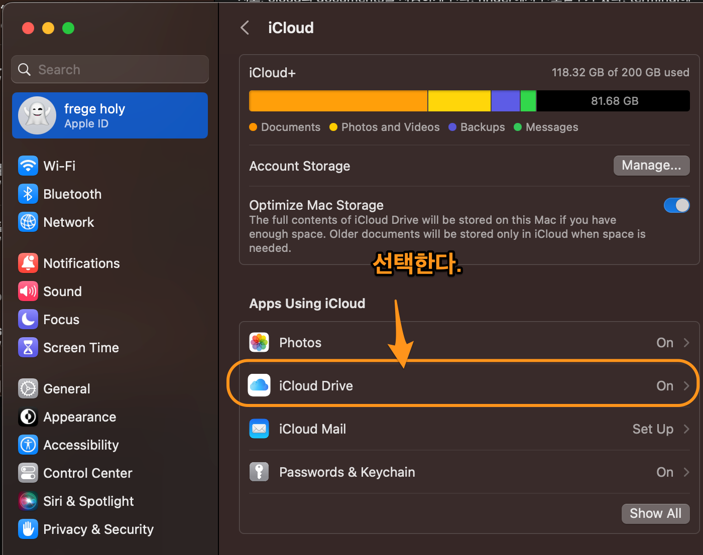Expand the iCloud Drive settings chevron
The image size is (703, 555).
pyautogui.click(x=686, y=385)
